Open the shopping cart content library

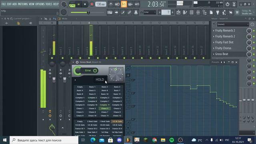tap(237, 12)
